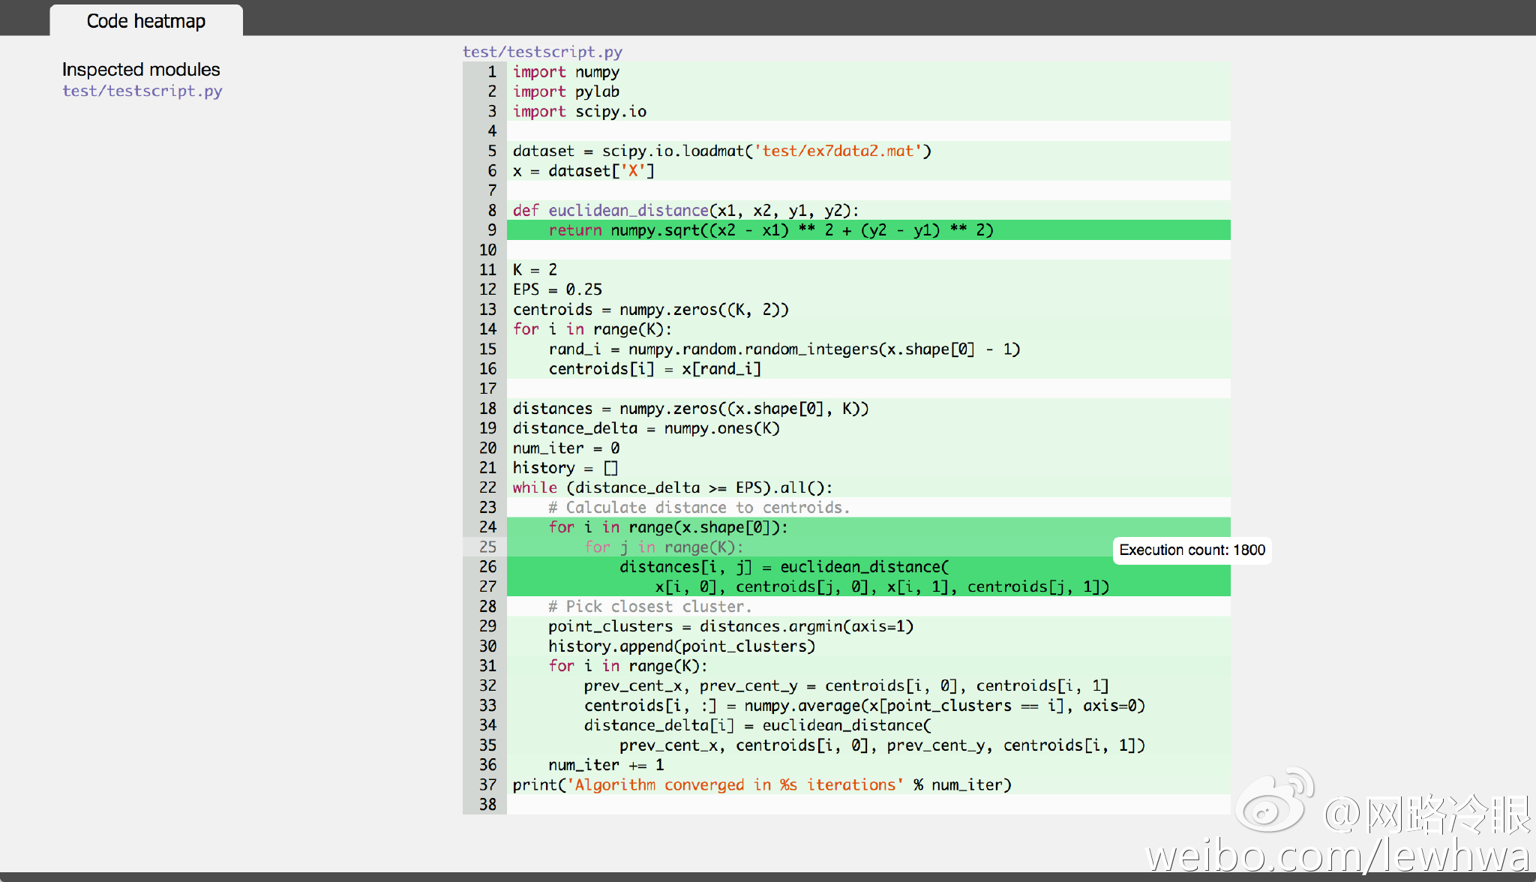Viewport: 1536px width, 882px height.
Task: Click the 'EPS = 0.25' line
Action: (x=557, y=289)
